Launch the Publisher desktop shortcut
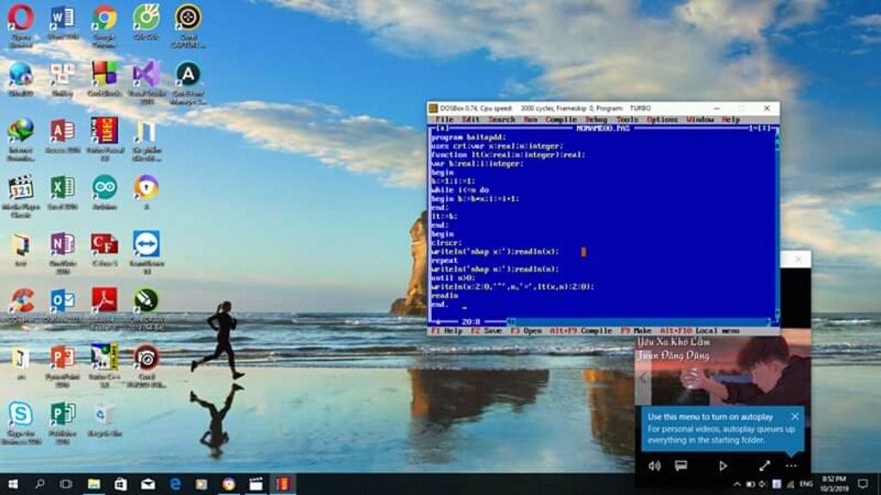881x495 pixels. 62,414
